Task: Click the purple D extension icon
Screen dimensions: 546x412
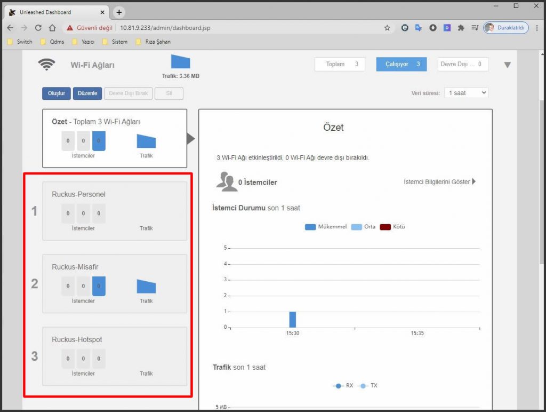Action: [447, 28]
